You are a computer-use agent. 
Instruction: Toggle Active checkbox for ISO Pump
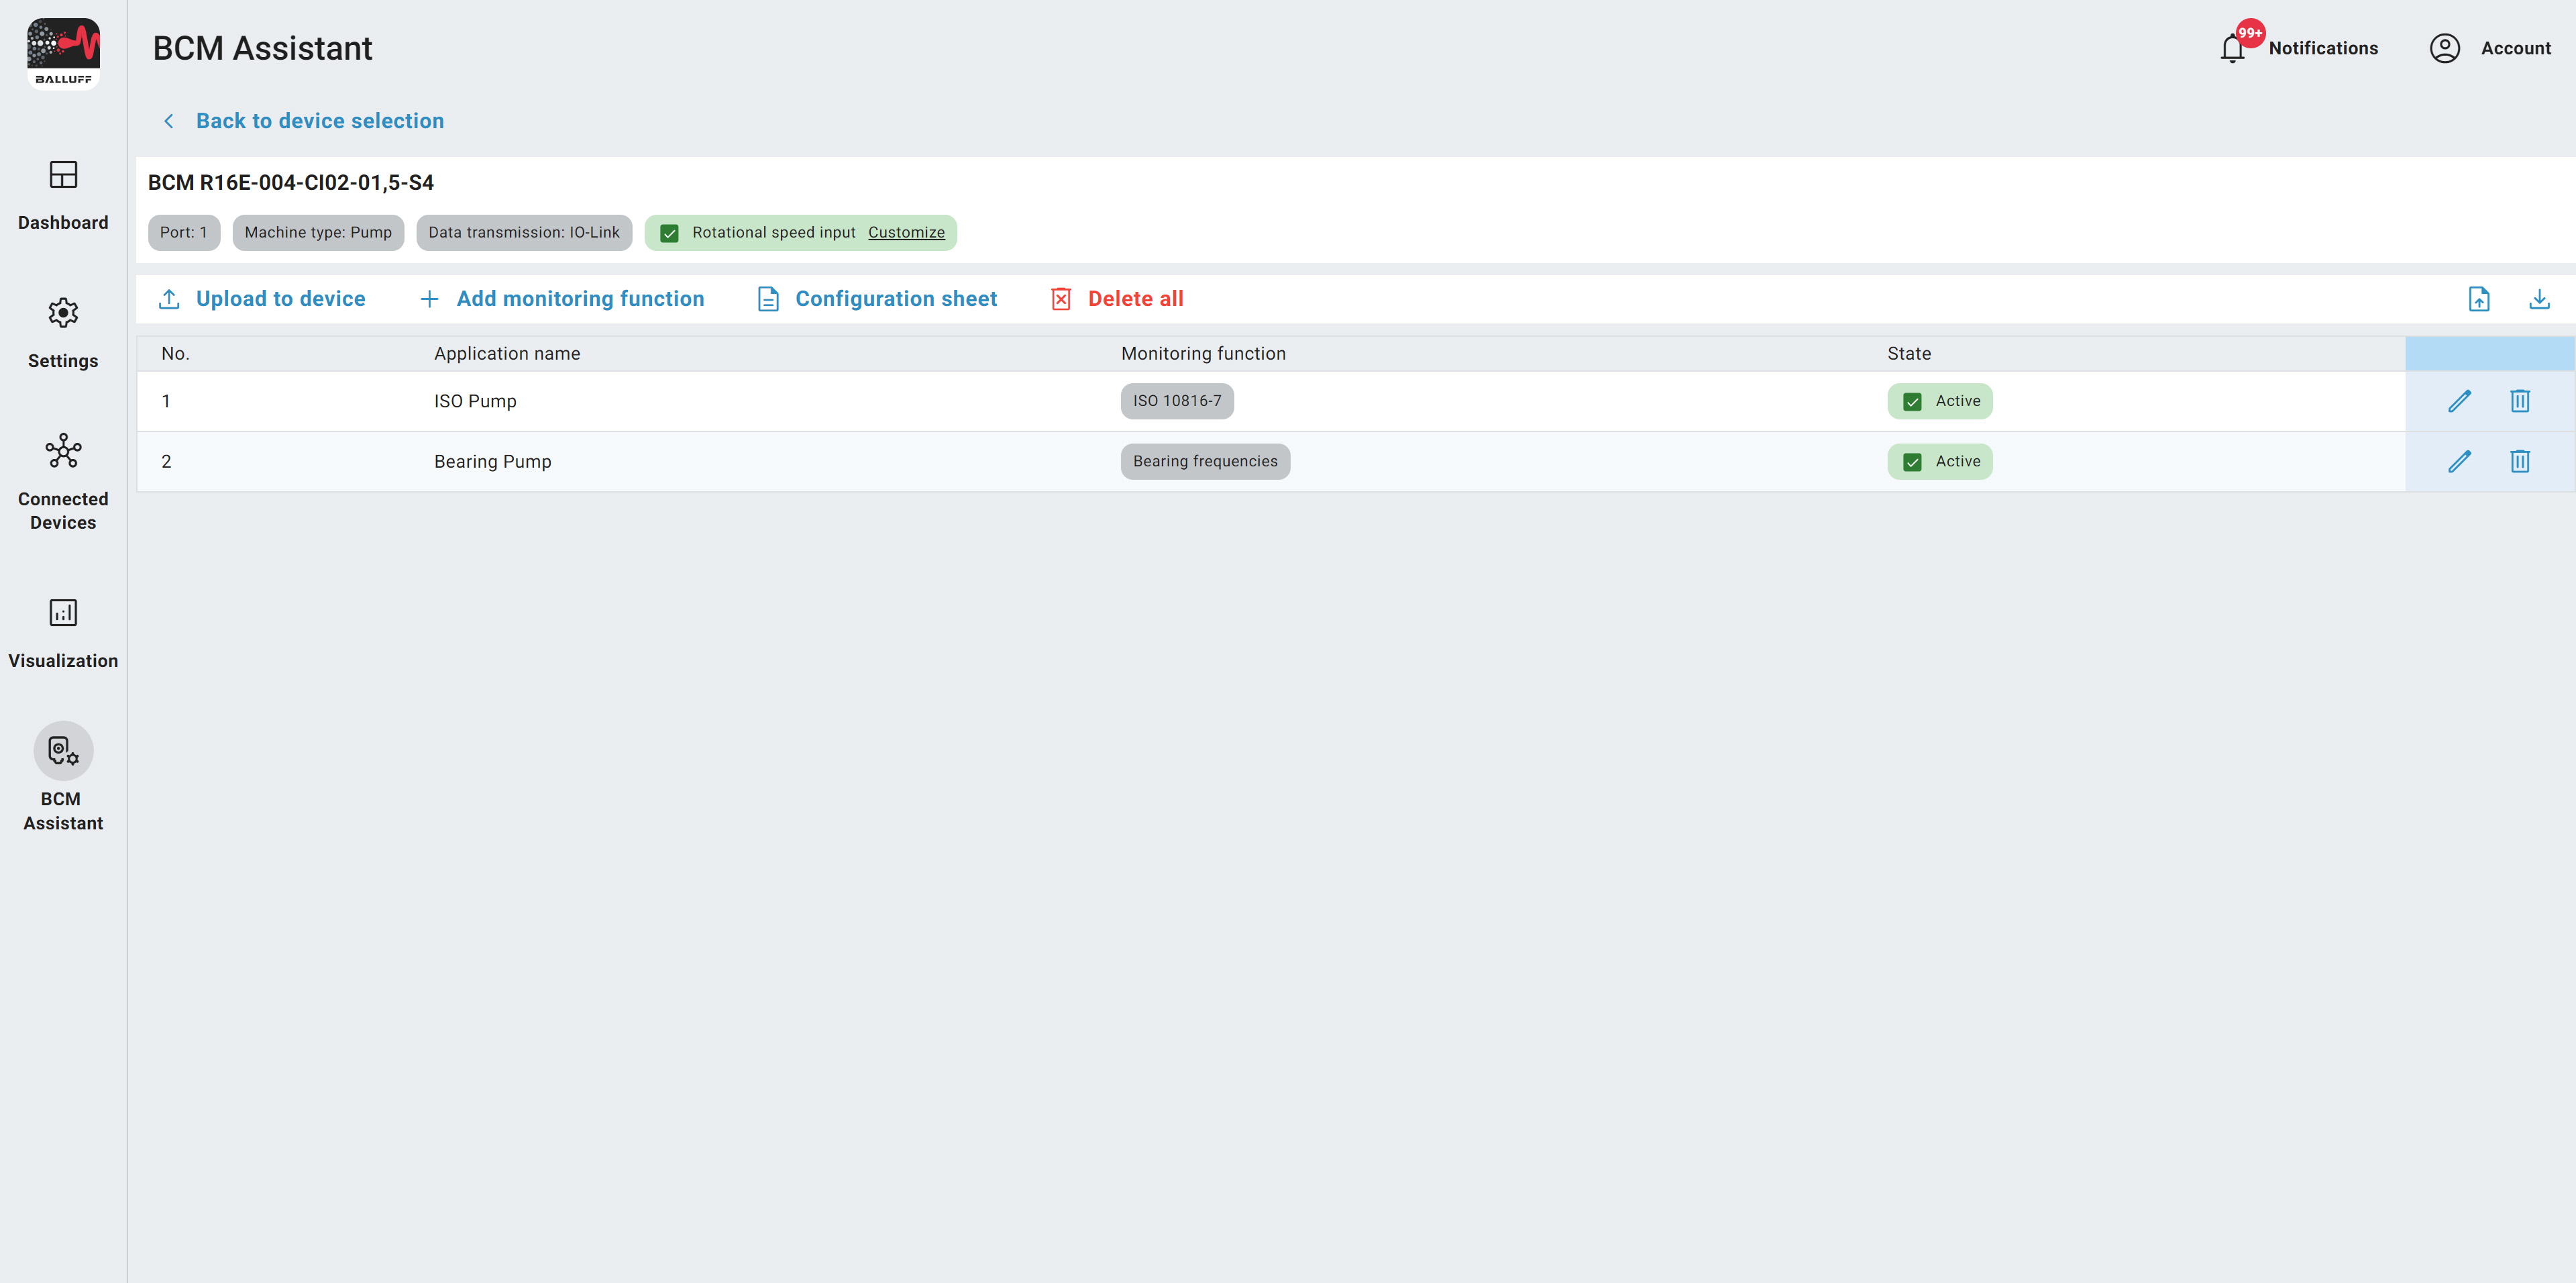[x=1912, y=402]
